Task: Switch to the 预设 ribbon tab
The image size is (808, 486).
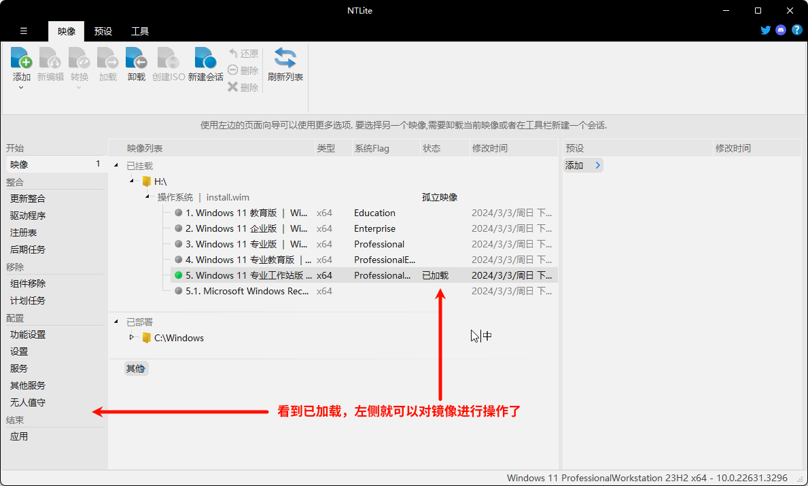Action: 103,31
